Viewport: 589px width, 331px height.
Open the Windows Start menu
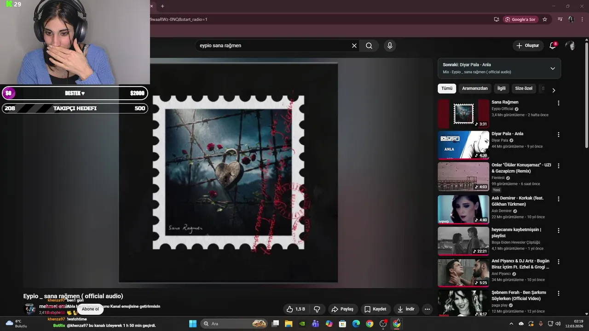[x=193, y=324]
